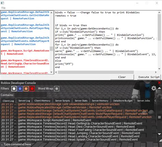Click console line for Head.Jumping.CharacterSoundEvent
Image resolution: width=162 pixels, height=147 pixels.
point(71,133)
